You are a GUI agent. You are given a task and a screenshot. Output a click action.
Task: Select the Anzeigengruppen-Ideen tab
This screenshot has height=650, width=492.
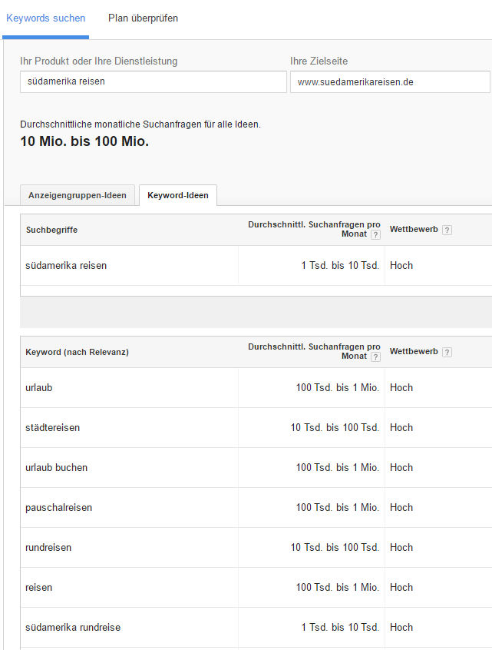click(78, 195)
